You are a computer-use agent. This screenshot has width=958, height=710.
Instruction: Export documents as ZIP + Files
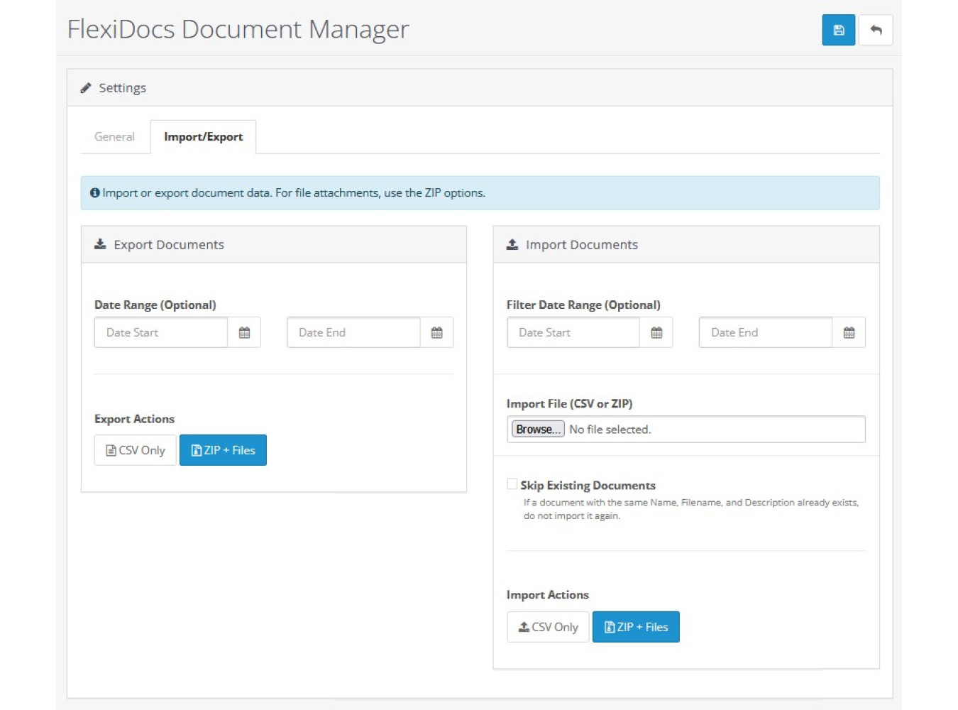tap(223, 450)
